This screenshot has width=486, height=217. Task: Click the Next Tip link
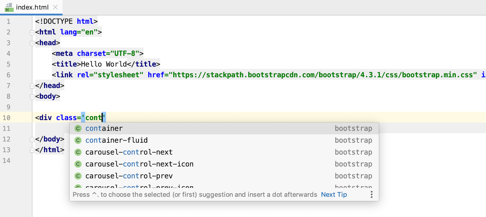(334, 195)
